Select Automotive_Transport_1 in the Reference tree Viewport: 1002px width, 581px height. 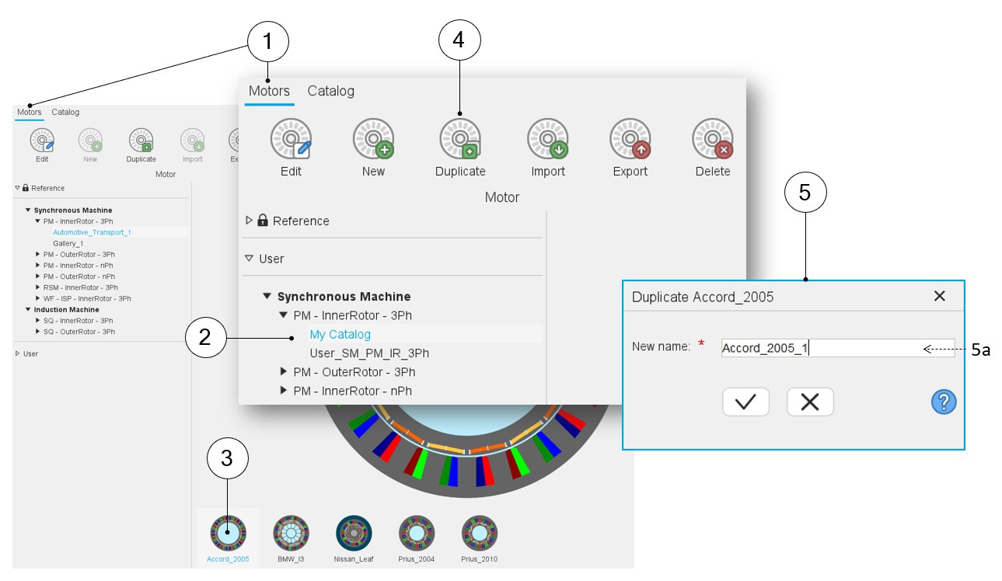coord(92,232)
